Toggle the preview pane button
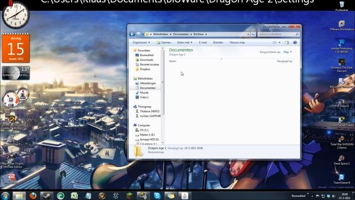 coord(287,43)
